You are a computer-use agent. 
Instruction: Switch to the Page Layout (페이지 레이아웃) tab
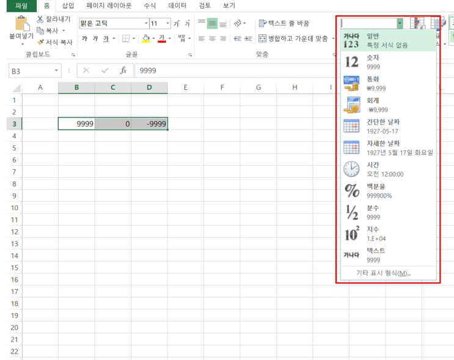click(x=109, y=6)
